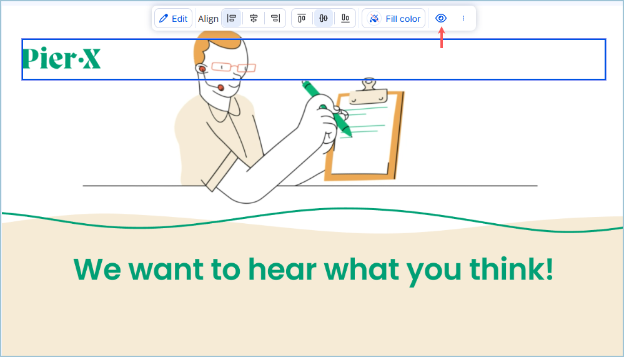Click the Edit button with pencil icon

pos(173,19)
